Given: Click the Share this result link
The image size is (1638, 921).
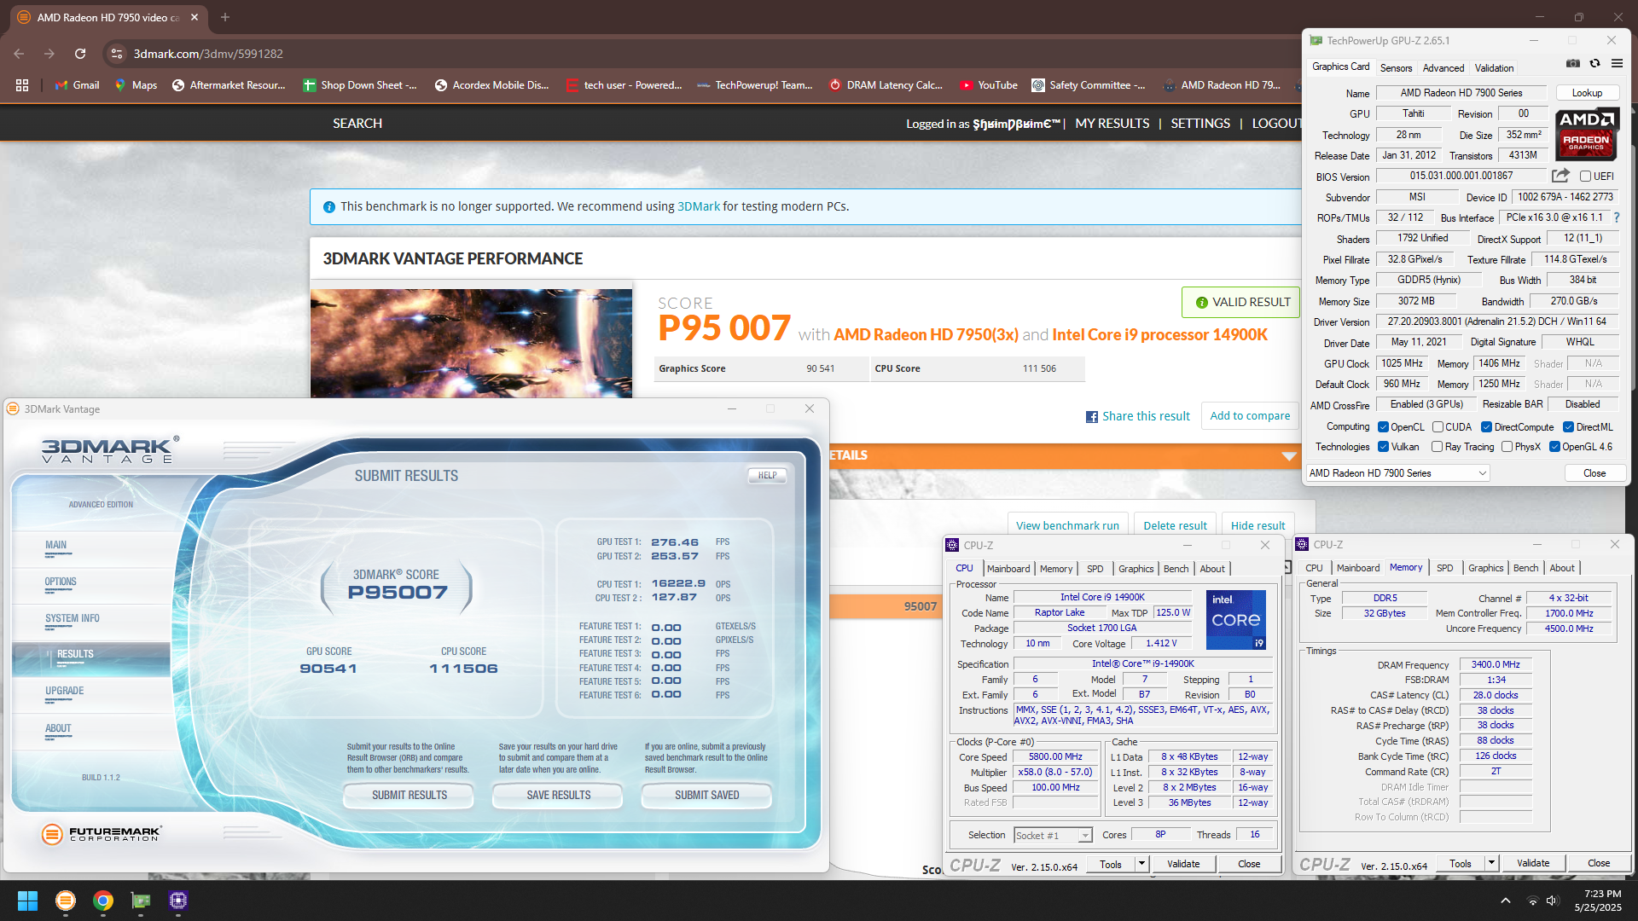Looking at the screenshot, I should [1138, 416].
